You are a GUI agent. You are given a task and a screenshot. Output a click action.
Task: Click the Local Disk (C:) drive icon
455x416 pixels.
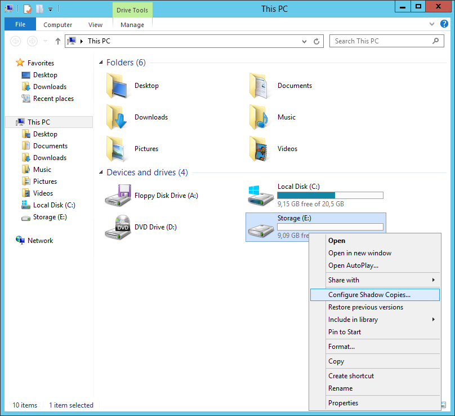point(261,195)
